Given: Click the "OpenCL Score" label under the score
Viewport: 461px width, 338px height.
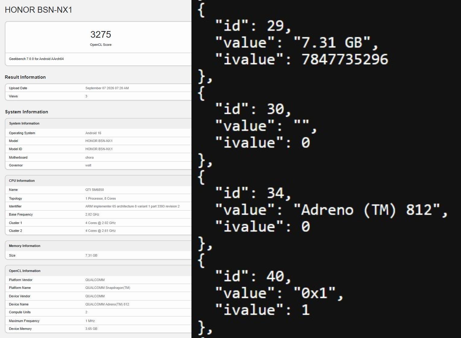Looking at the screenshot, I should [x=101, y=45].
